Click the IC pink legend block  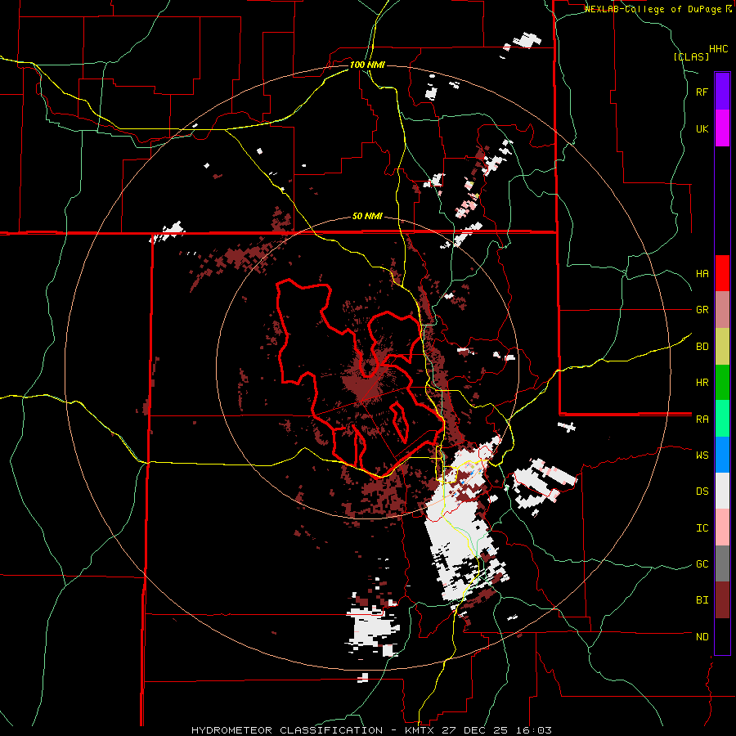[722, 527]
